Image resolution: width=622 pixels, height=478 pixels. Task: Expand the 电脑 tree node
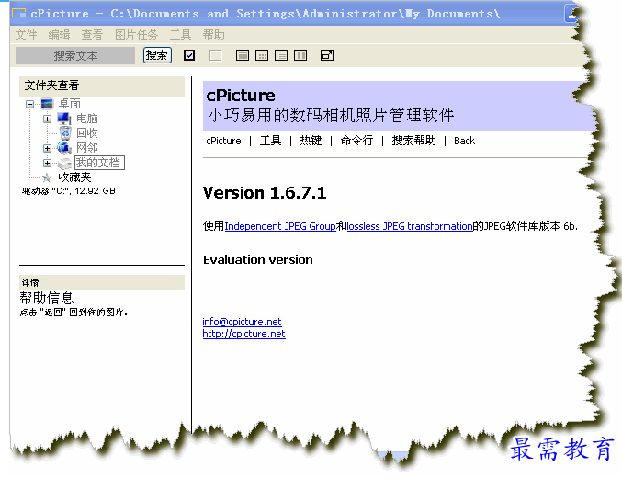47,119
